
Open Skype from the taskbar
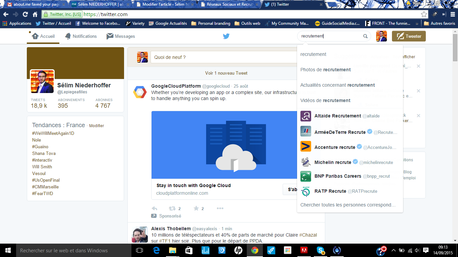click(320, 250)
